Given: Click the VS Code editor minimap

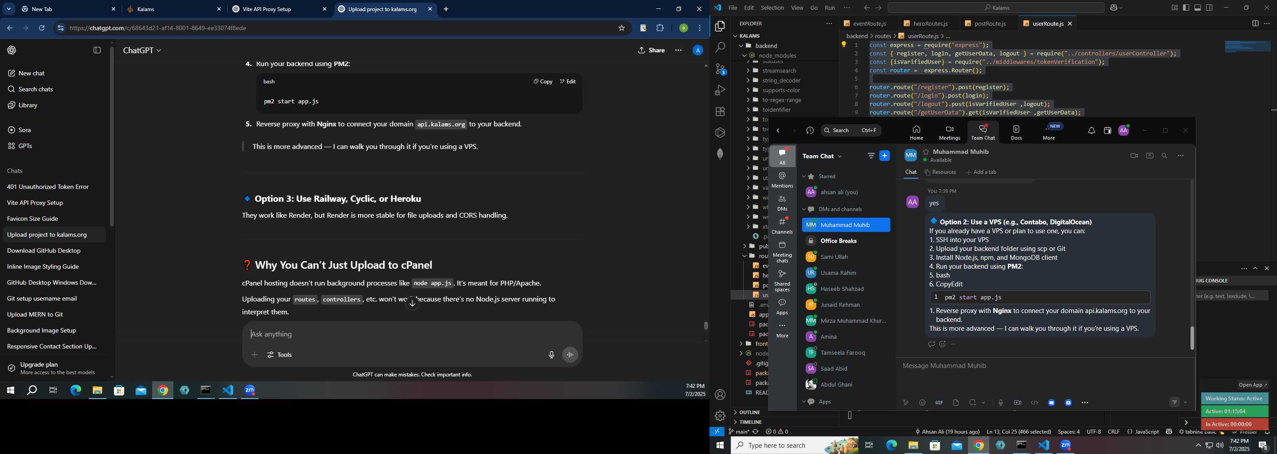Looking at the screenshot, I should click(1247, 47).
